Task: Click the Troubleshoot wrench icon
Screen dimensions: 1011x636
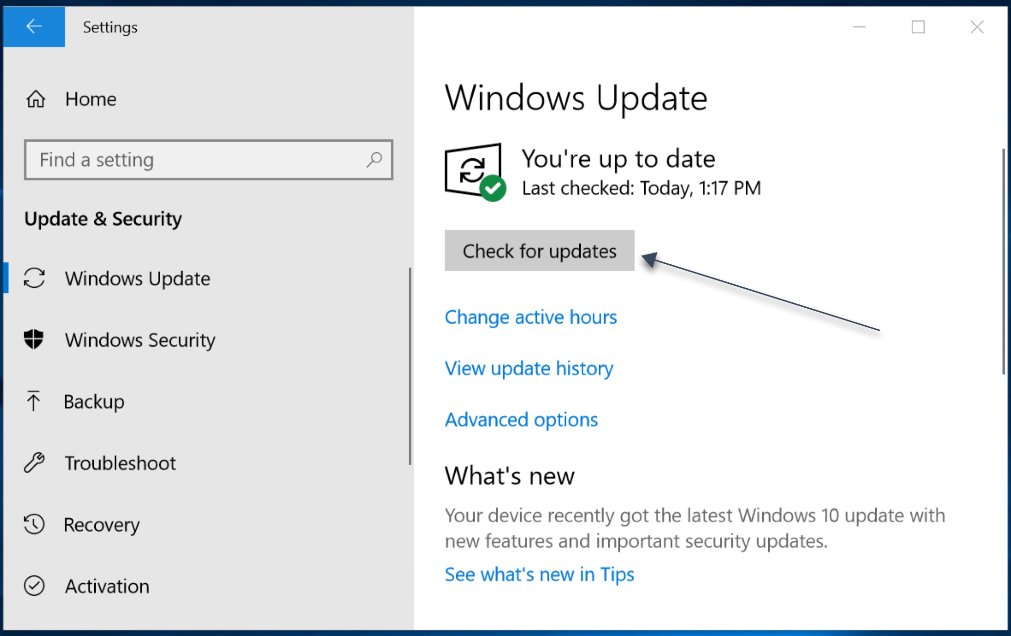Action: coord(34,461)
